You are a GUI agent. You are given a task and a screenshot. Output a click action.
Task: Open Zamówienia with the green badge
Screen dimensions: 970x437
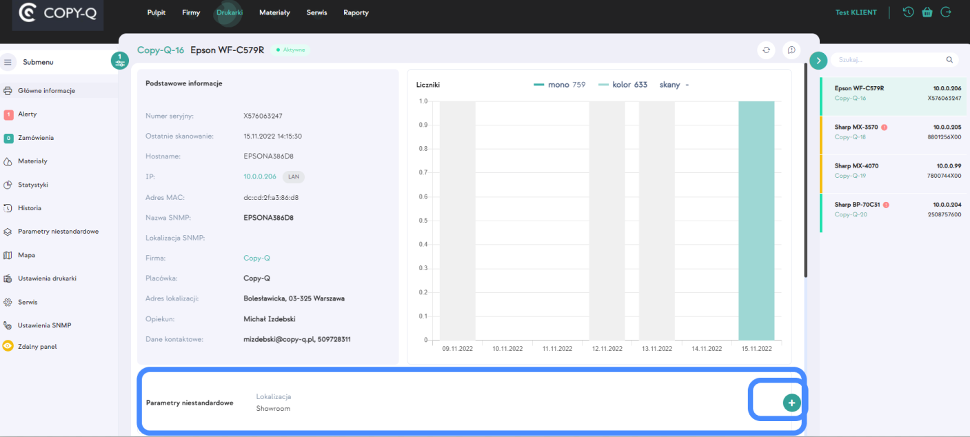(x=29, y=138)
